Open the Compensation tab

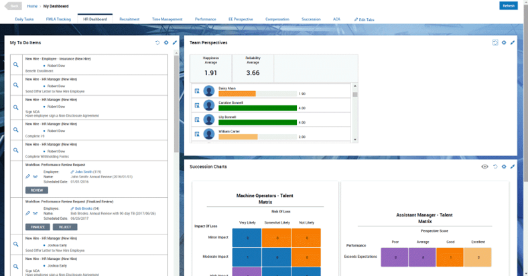pos(277,19)
